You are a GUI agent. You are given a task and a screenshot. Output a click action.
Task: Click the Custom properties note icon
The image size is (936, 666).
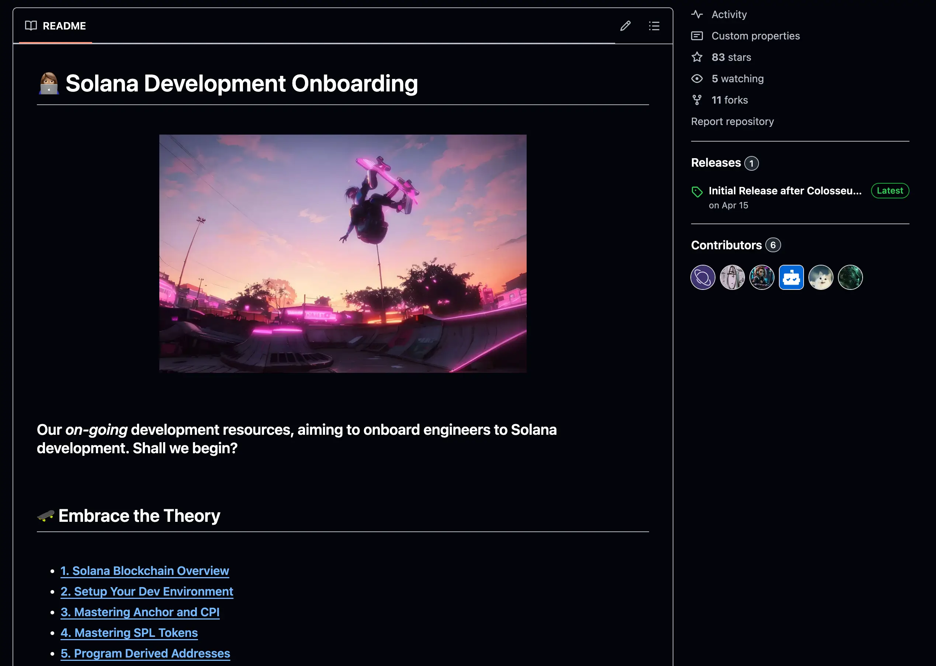point(697,36)
